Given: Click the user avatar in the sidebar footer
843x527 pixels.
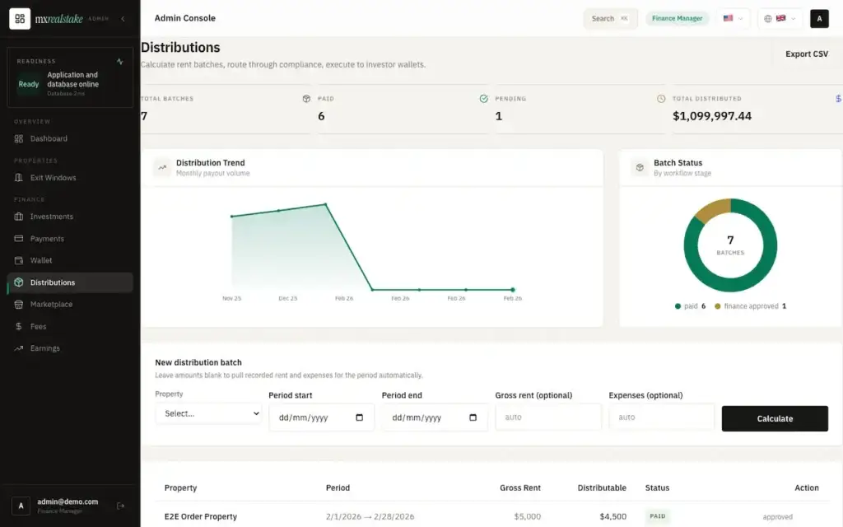Looking at the screenshot, I should tap(21, 506).
